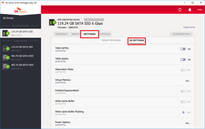Maximize the Drive Manager window
This screenshot has height=129, width=205.
click(x=193, y=3)
